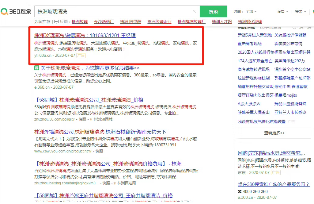
Task: Open hot topic 亚特兰大市长感染
Action: 290,112
